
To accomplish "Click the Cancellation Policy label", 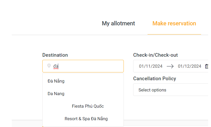I will pyautogui.click(x=155, y=79).
